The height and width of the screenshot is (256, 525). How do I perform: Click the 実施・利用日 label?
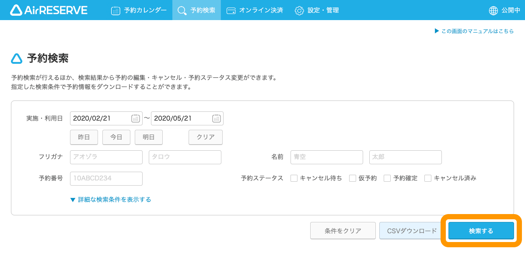click(45, 118)
